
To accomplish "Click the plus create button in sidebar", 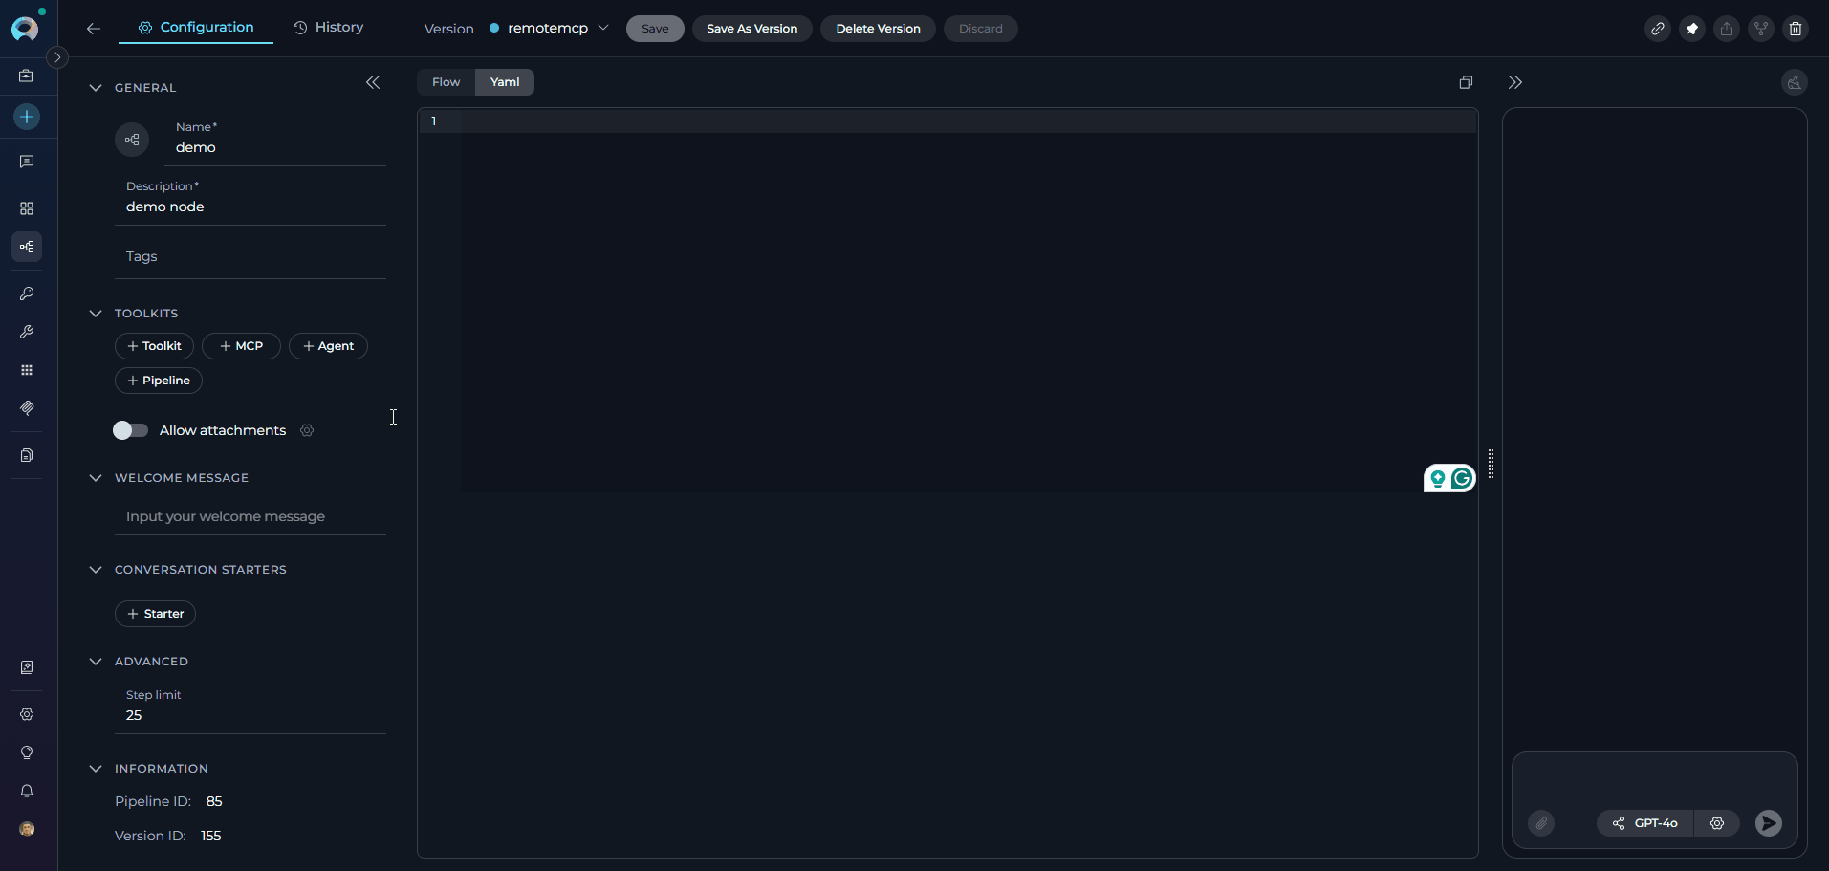I will [27, 117].
